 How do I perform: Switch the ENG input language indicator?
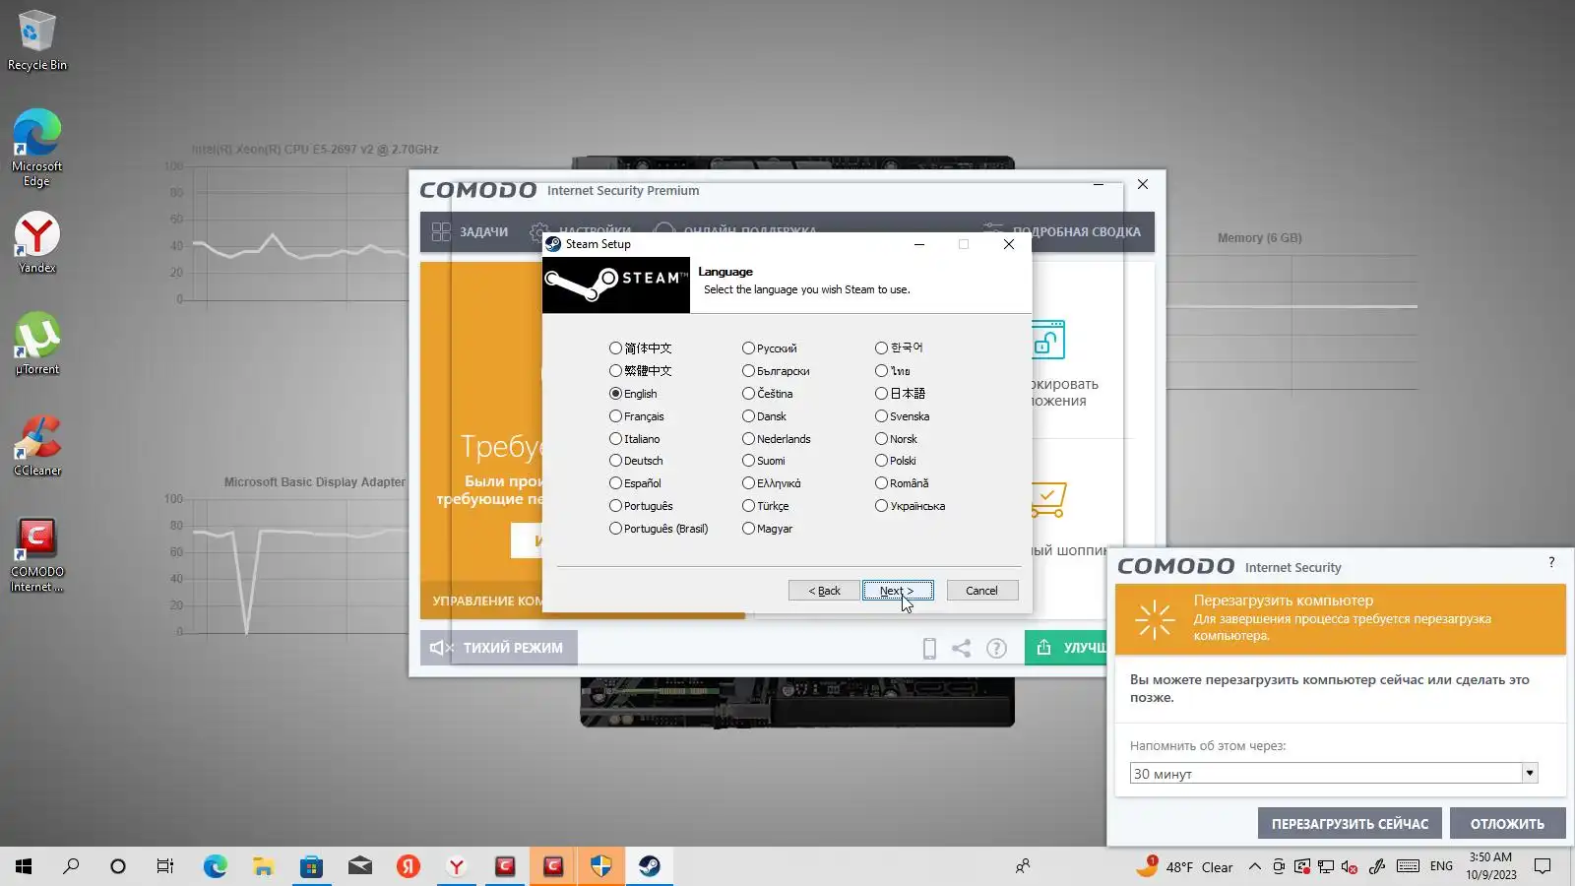point(1441,866)
